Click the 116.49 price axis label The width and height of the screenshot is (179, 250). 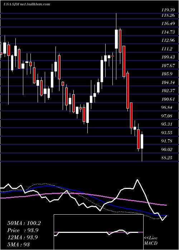point(168,24)
